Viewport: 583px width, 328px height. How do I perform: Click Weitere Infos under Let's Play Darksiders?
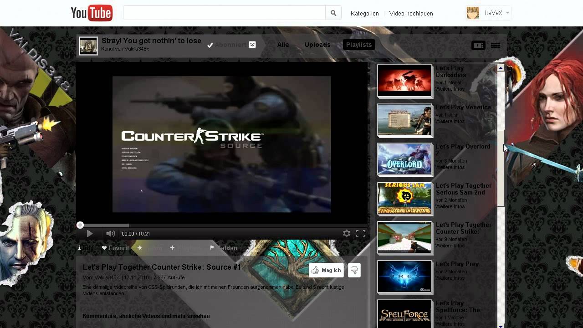click(x=450, y=89)
